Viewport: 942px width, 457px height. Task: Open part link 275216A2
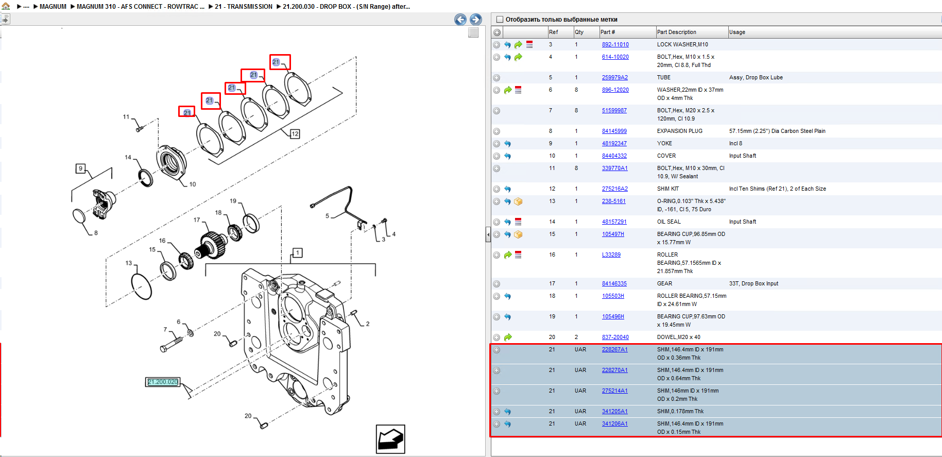615,189
